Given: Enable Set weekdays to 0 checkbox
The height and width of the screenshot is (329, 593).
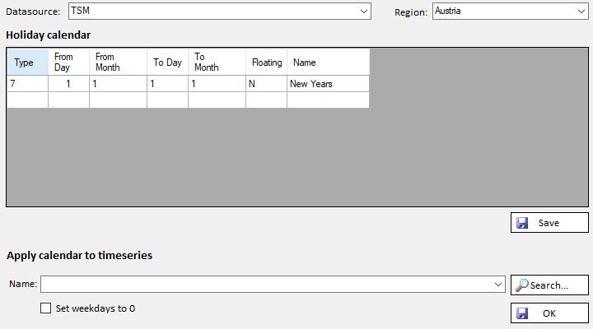Looking at the screenshot, I should click(x=46, y=309).
